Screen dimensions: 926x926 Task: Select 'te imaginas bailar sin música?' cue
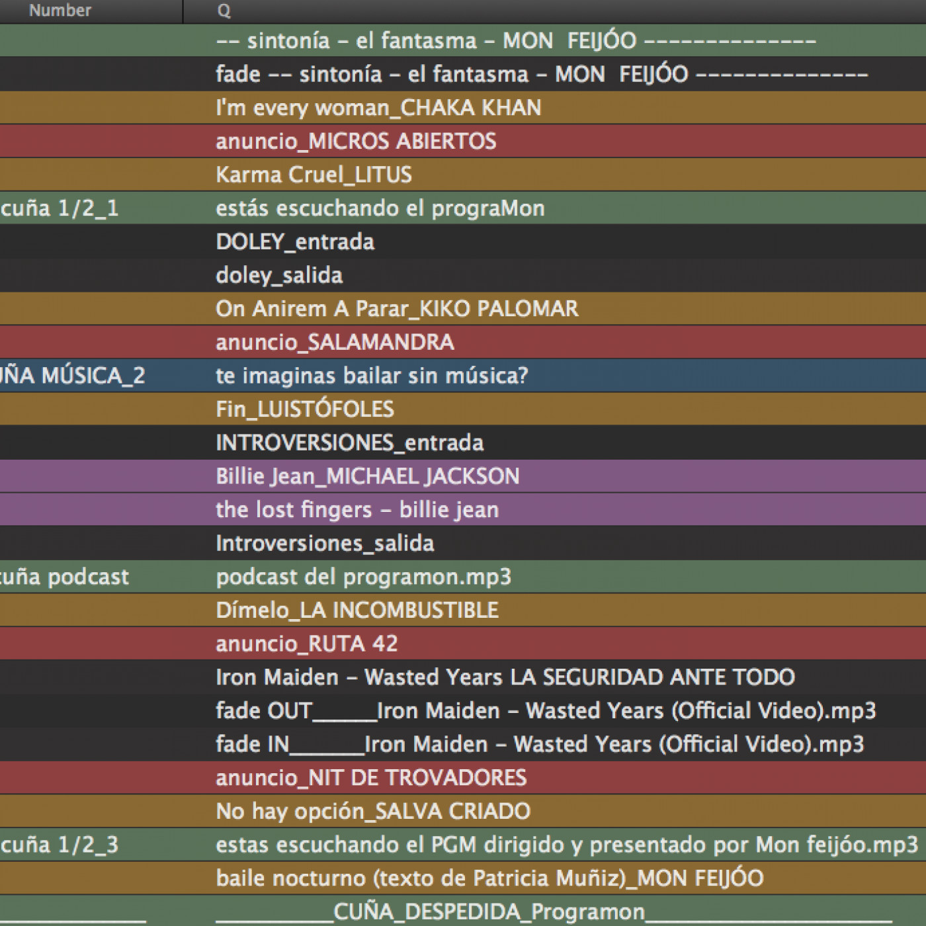click(x=372, y=376)
